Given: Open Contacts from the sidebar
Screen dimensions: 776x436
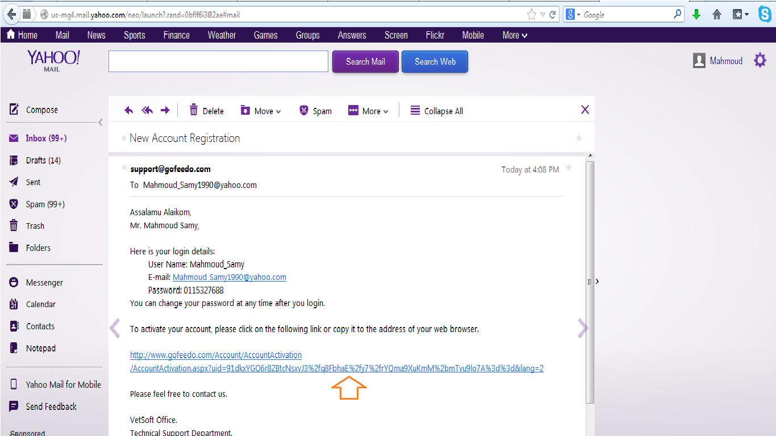Looking at the screenshot, I should pyautogui.click(x=32, y=326).
